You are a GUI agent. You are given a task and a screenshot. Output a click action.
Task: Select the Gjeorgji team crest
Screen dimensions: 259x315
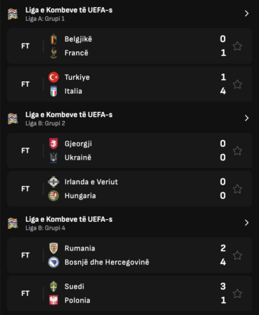54,143
